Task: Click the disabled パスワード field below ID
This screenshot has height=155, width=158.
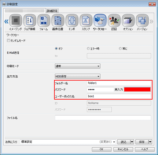Action: click(99, 109)
